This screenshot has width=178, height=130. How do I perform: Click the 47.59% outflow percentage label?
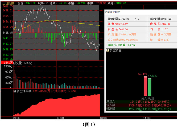[152, 76]
